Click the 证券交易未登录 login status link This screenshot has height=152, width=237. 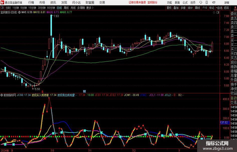[137, 2]
